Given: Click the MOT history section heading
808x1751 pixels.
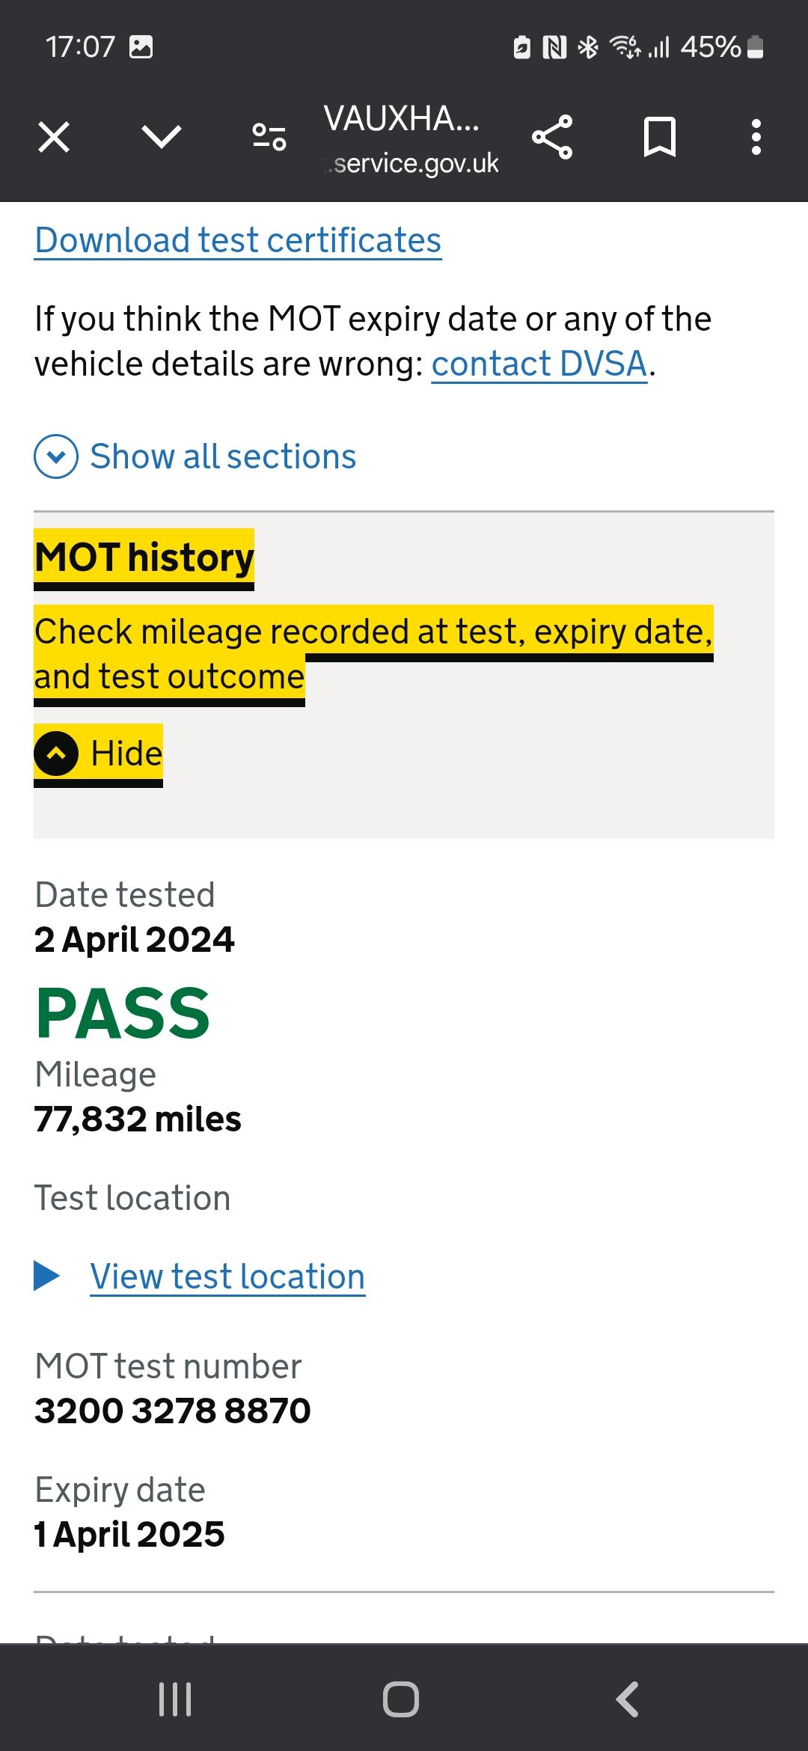Looking at the screenshot, I should point(144,557).
